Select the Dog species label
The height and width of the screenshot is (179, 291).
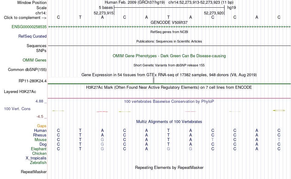click(43, 144)
